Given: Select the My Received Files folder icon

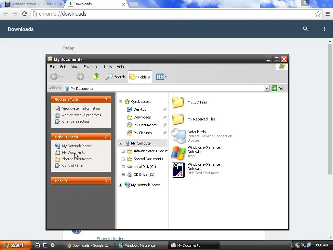Looking at the screenshot, I should 178,119.
